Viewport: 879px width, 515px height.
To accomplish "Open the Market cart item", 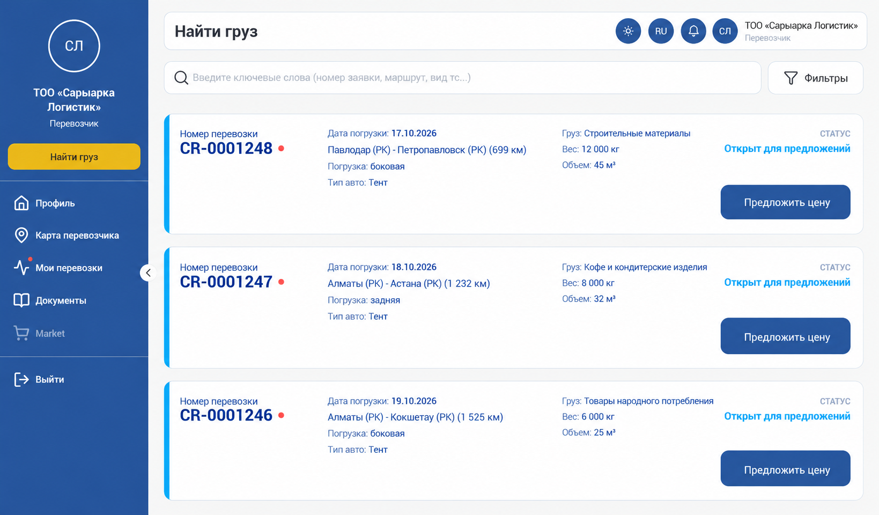I will pos(39,333).
